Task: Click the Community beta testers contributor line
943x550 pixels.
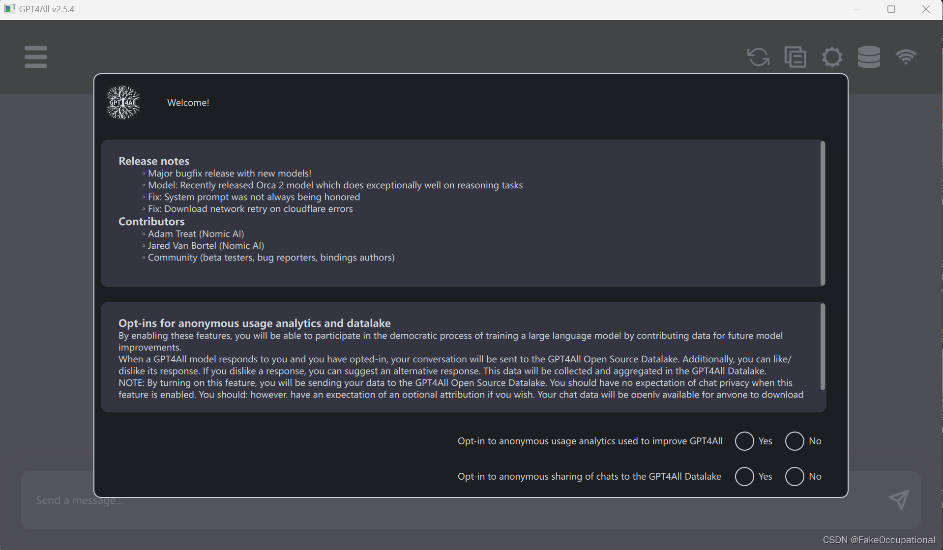Action: (x=271, y=257)
